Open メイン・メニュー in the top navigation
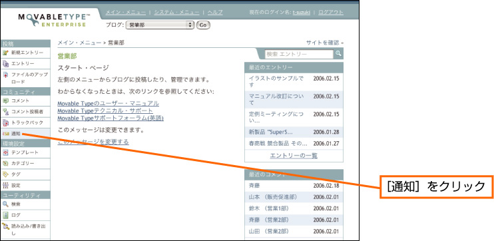This screenshot has width=494, height=241. tap(126, 12)
